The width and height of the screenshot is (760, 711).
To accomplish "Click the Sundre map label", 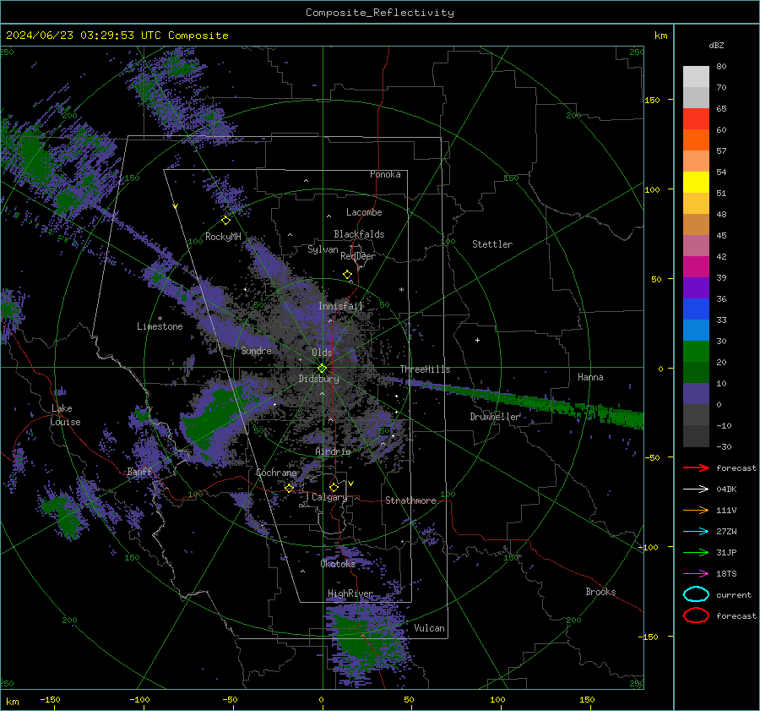I will (x=256, y=350).
